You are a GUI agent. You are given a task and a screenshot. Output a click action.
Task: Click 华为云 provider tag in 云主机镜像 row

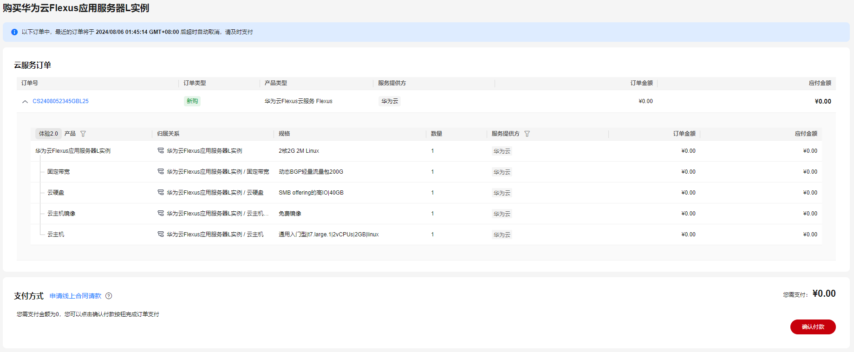tap(502, 214)
